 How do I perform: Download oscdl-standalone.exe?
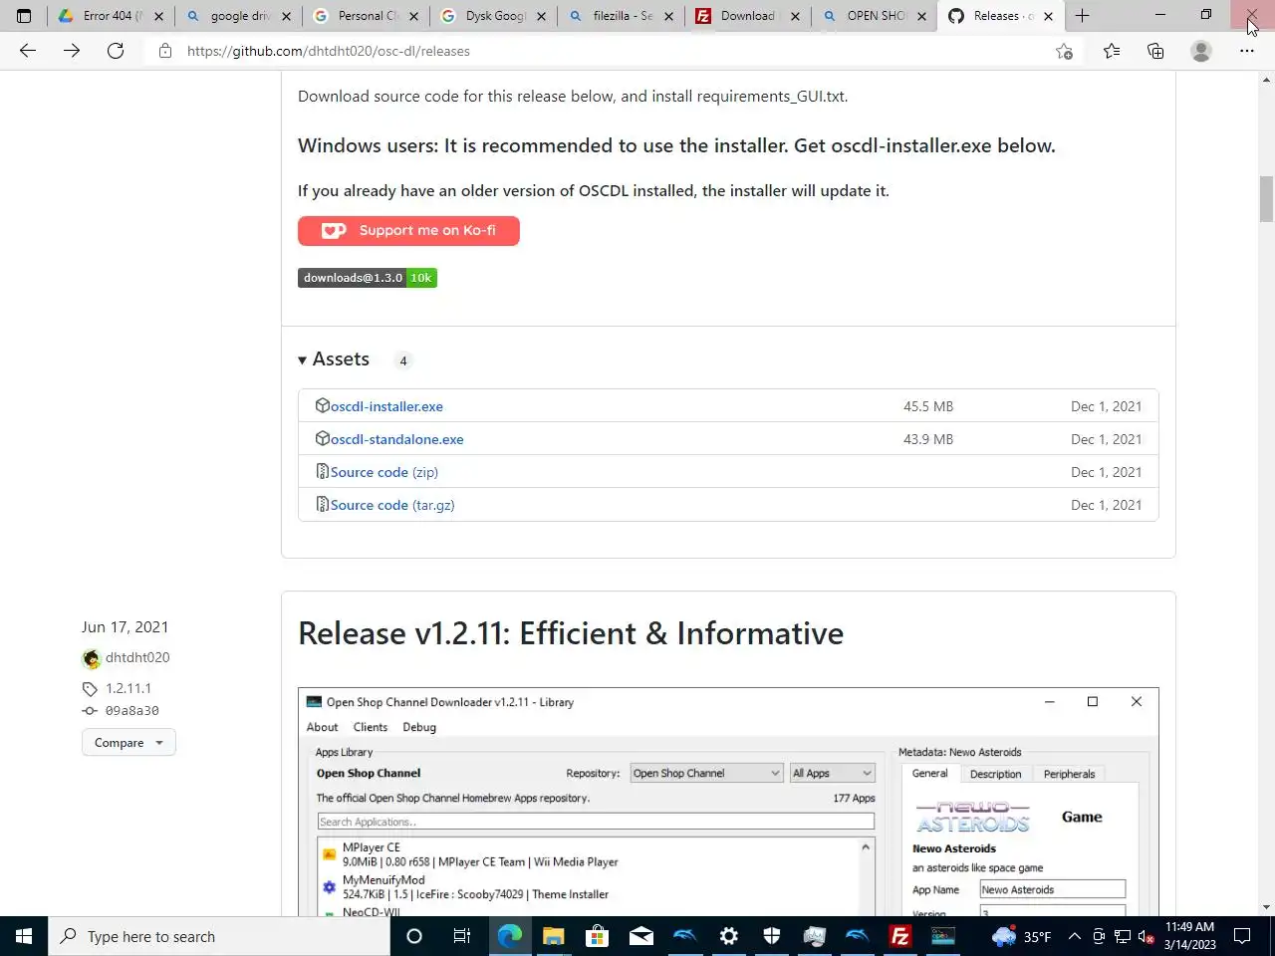396,439
